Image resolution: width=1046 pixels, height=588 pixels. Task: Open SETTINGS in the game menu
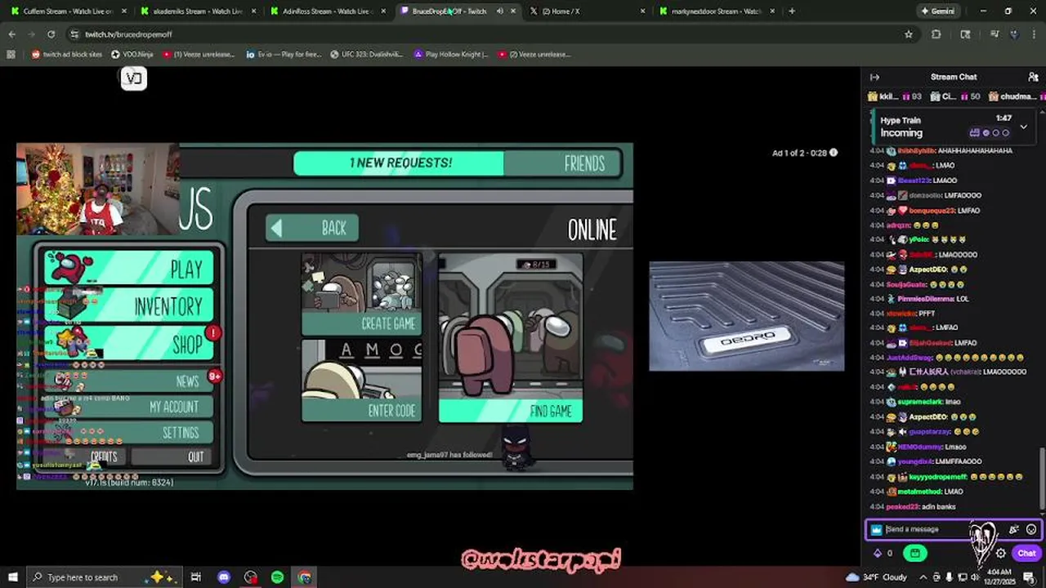[129, 432]
